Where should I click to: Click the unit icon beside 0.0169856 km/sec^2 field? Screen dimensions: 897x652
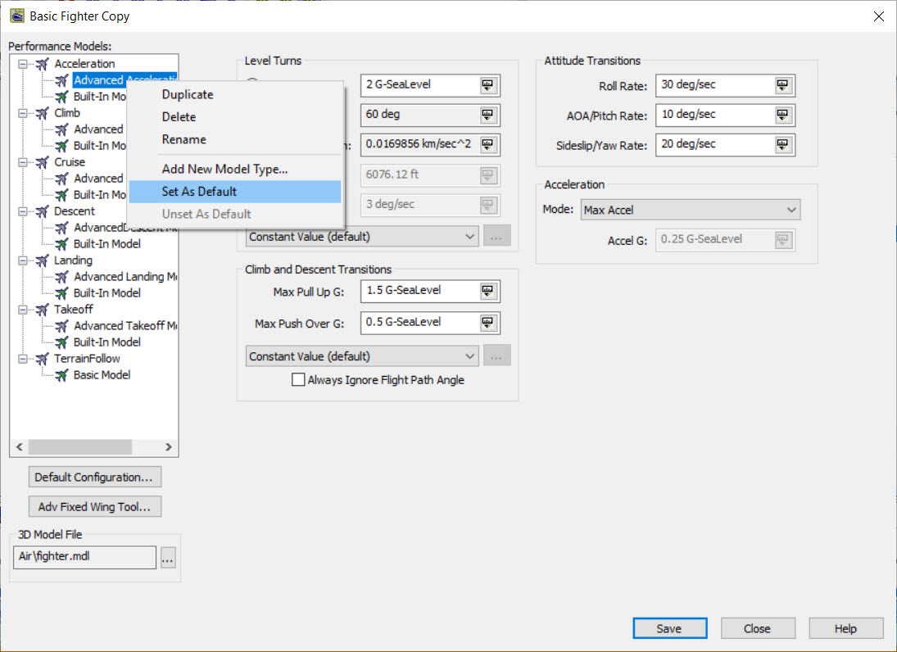pos(487,145)
